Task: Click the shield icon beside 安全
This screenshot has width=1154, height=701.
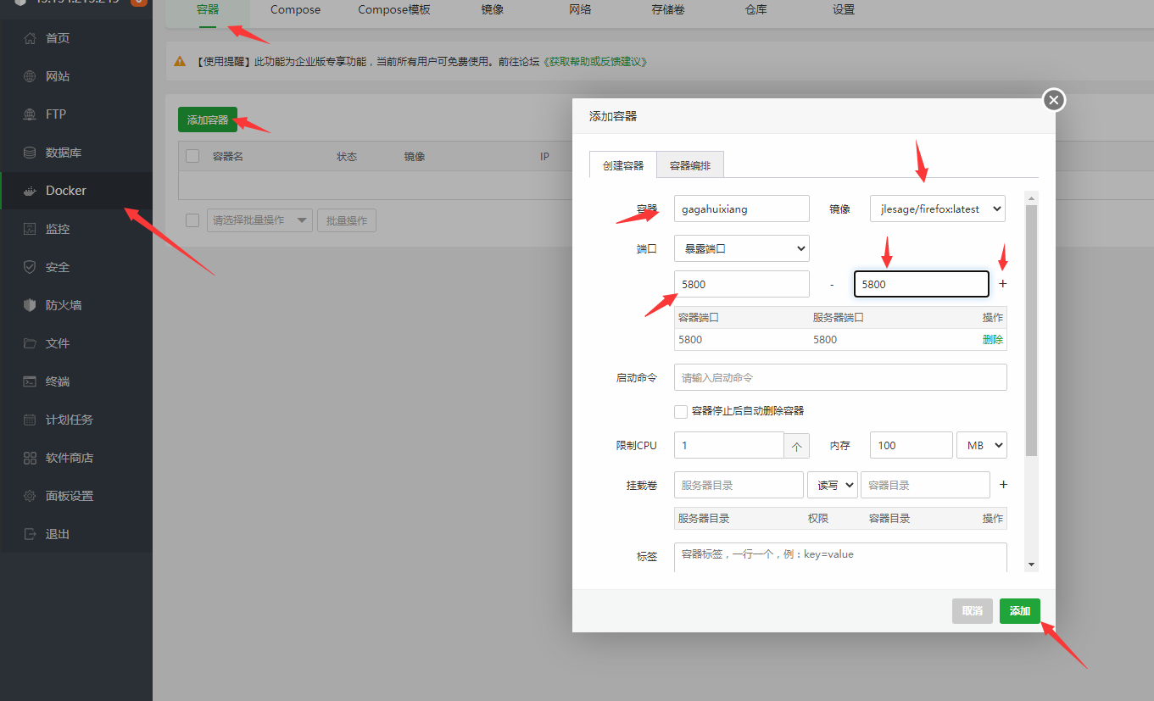Action: click(31, 267)
